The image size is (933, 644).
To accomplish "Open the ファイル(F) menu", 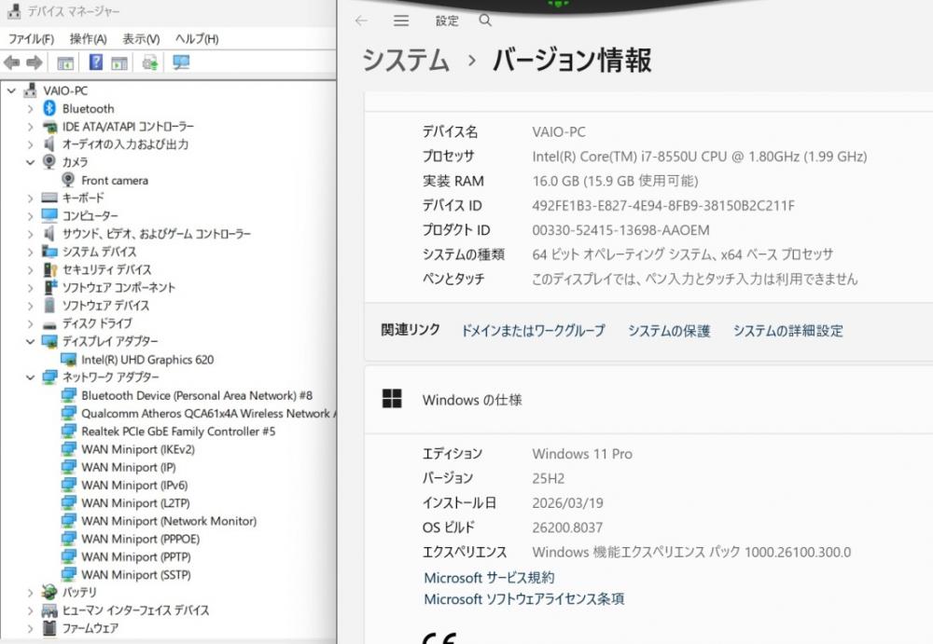I will click(x=31, y=38).
